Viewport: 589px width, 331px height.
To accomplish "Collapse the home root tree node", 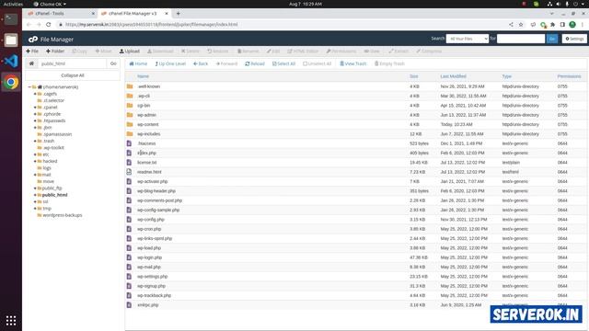I will pyautogui.click(x=29, y=87).
